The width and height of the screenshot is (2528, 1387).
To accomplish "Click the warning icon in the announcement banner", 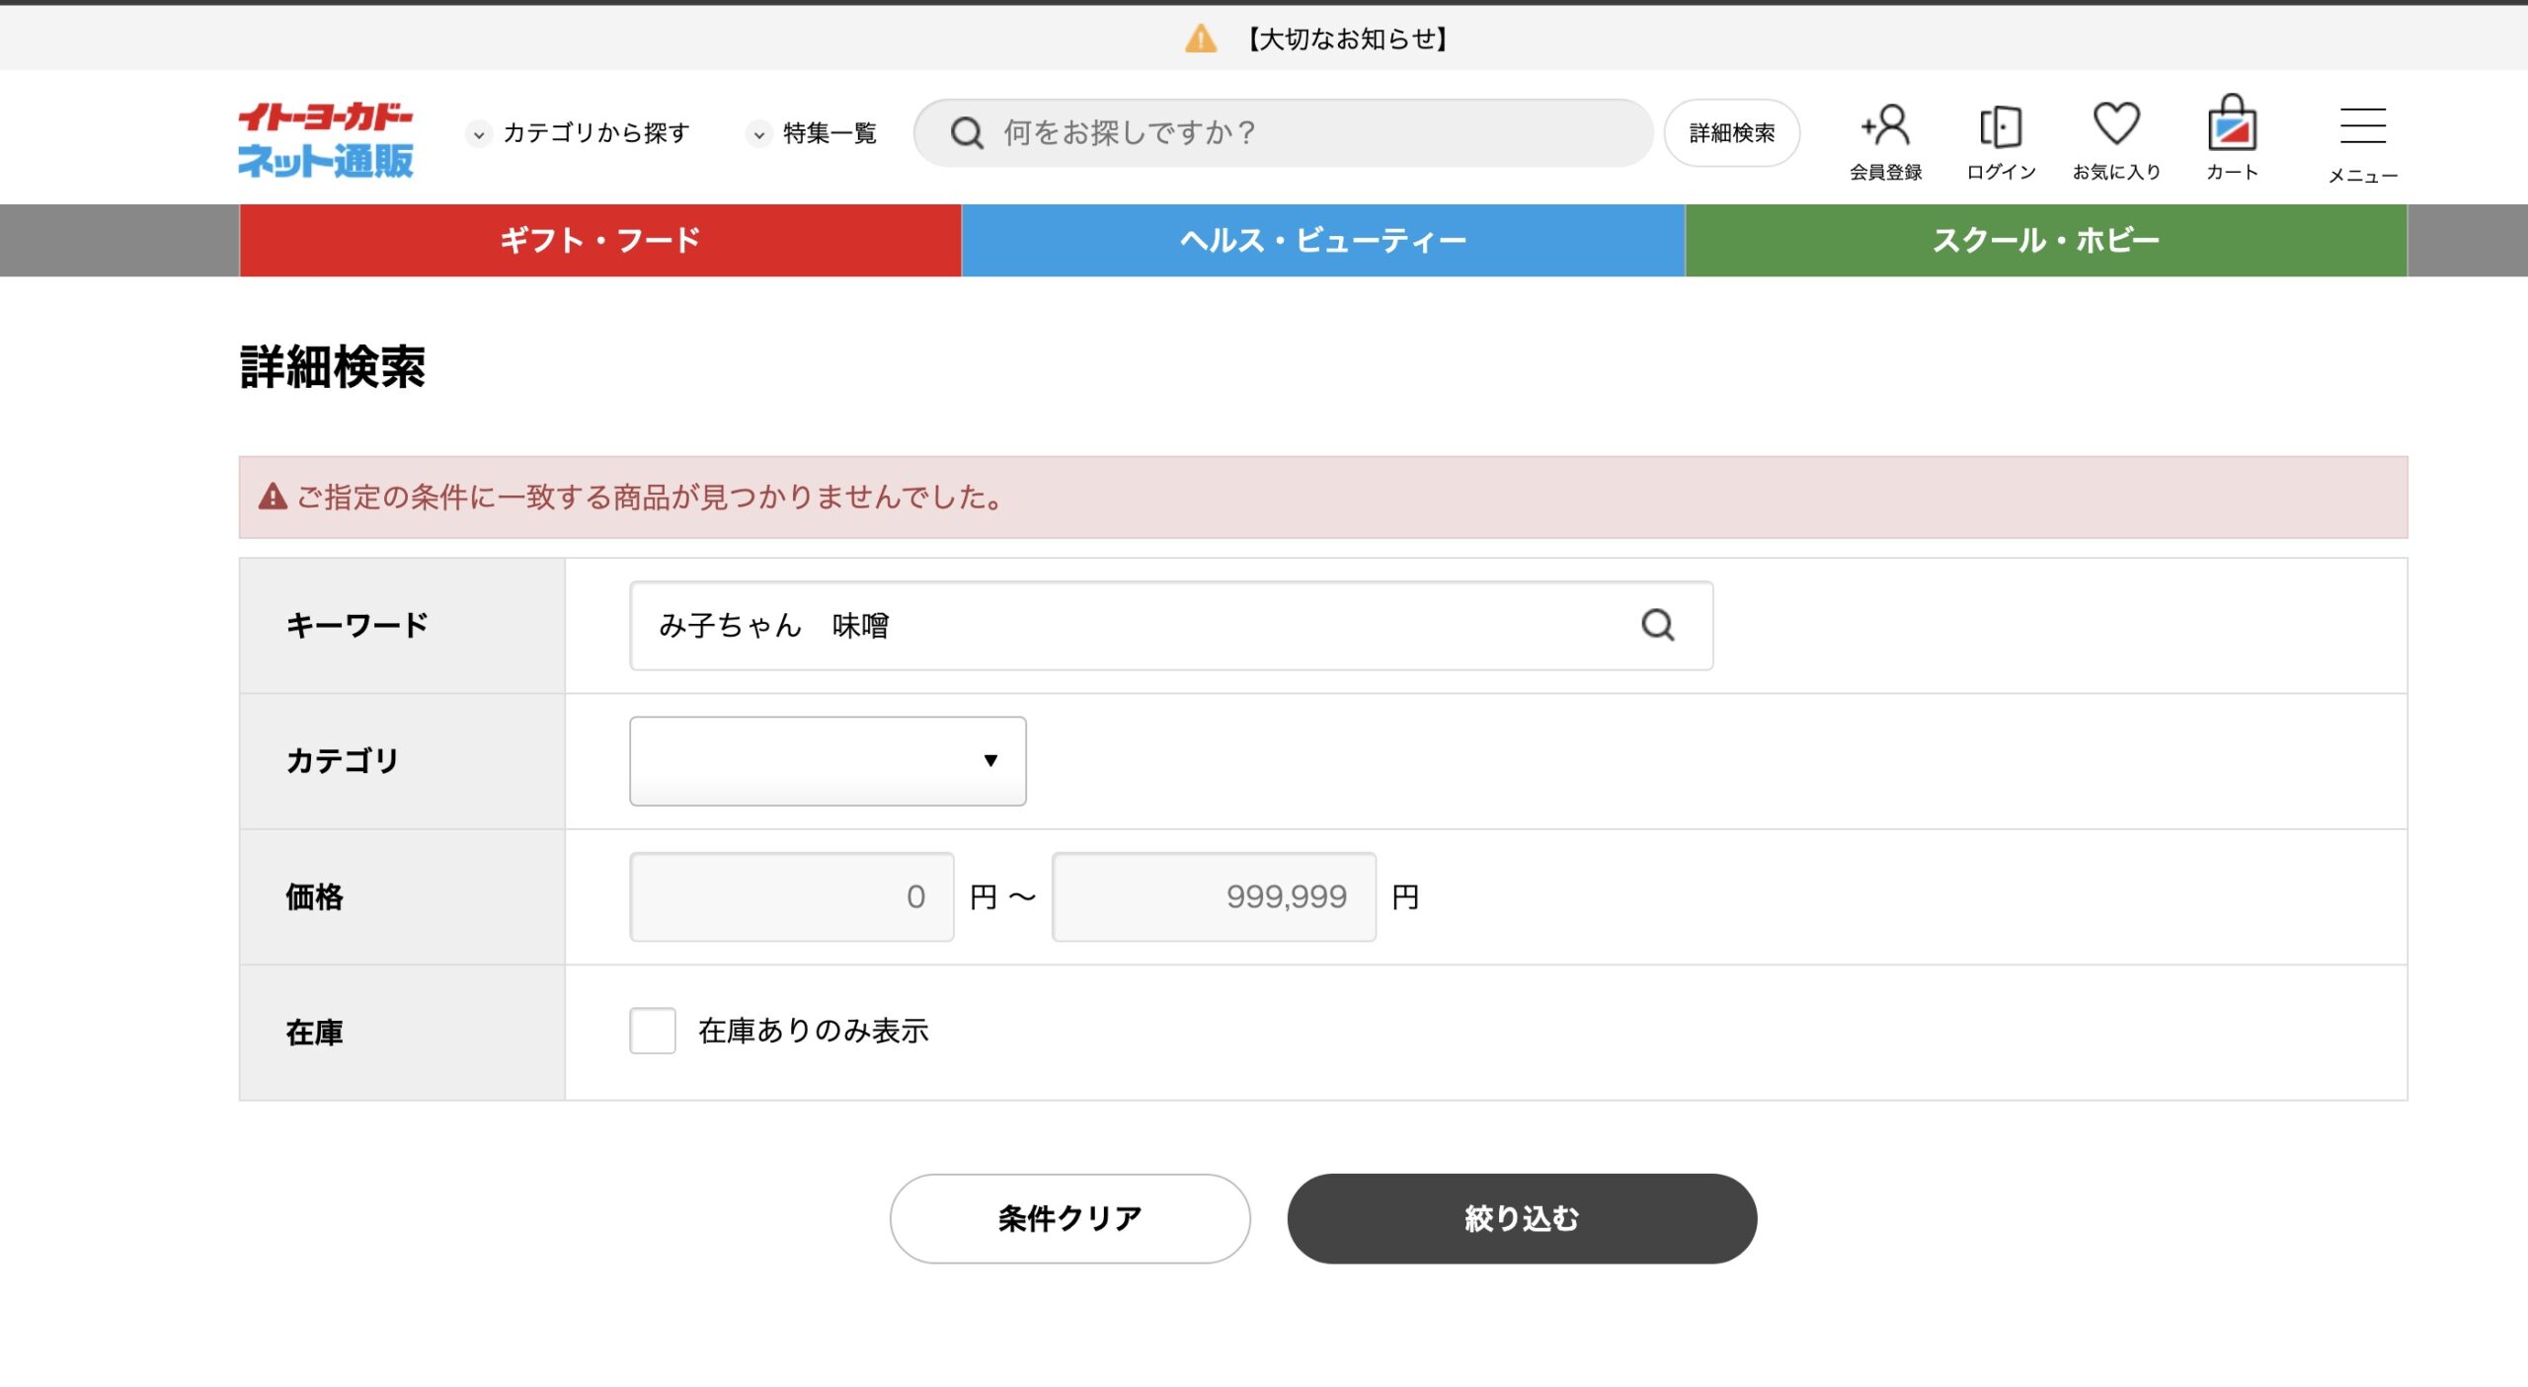I will click(1201, 39).
